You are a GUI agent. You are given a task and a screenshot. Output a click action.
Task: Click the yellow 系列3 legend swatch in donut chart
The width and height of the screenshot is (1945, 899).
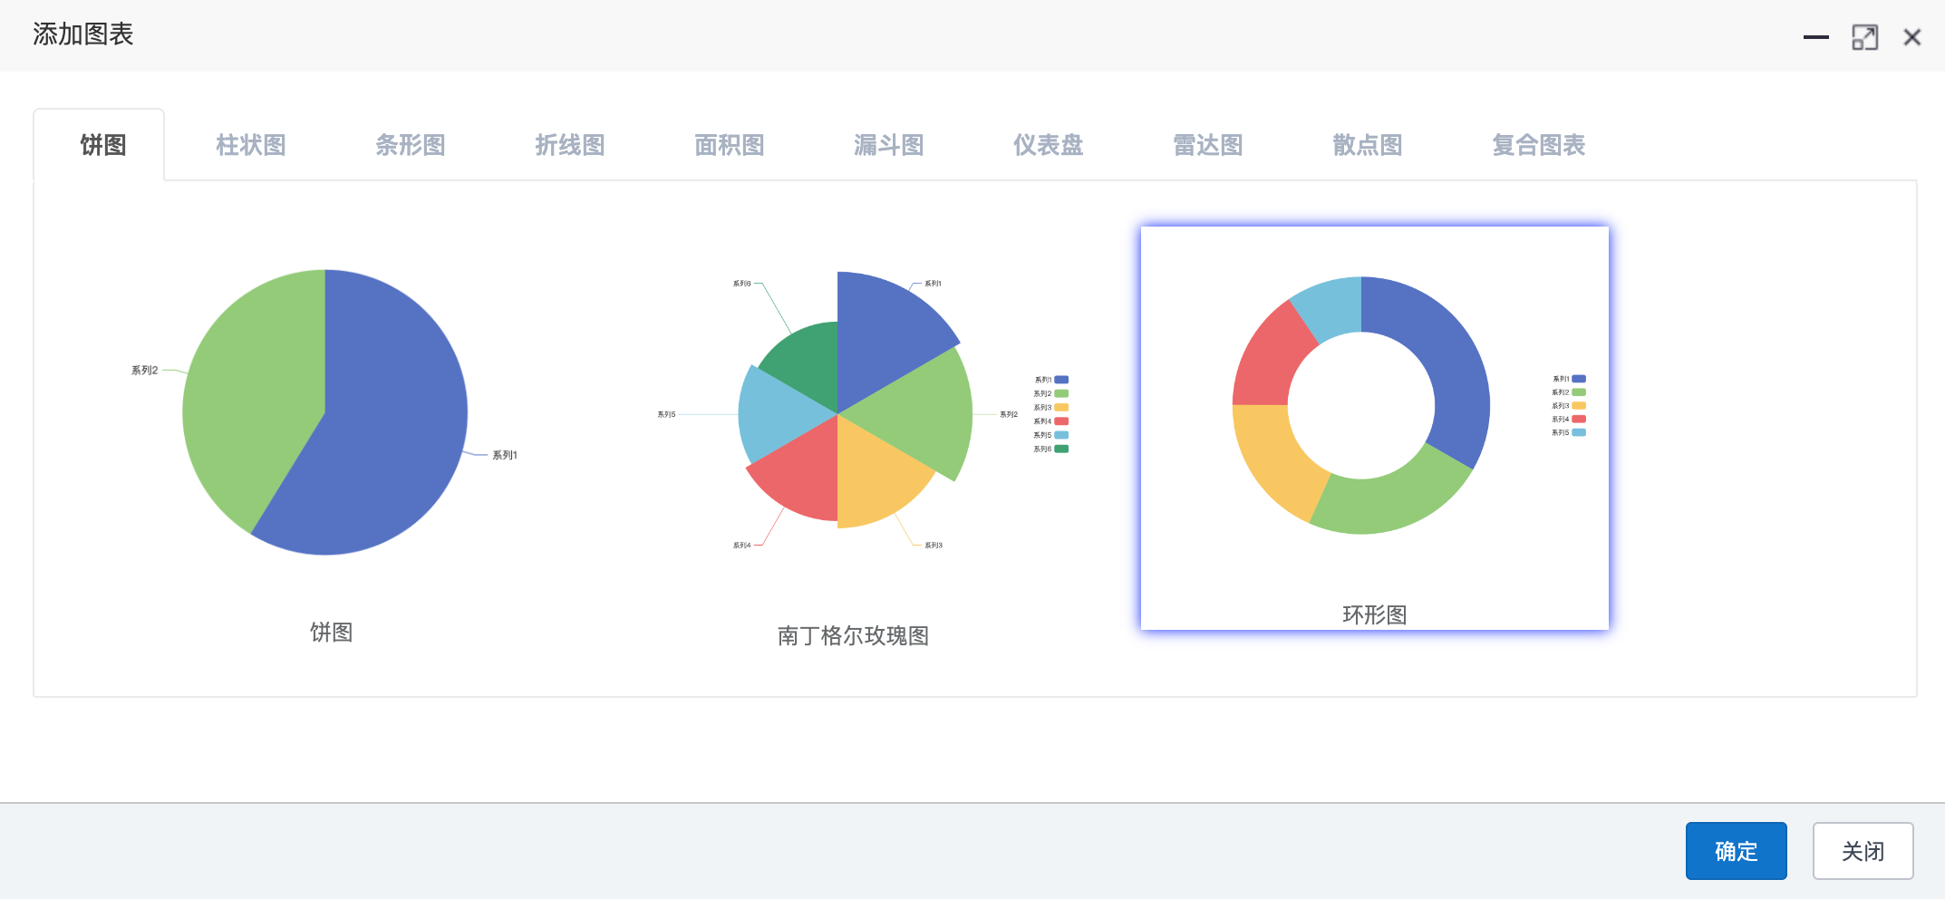click(x=1579, y=405)
